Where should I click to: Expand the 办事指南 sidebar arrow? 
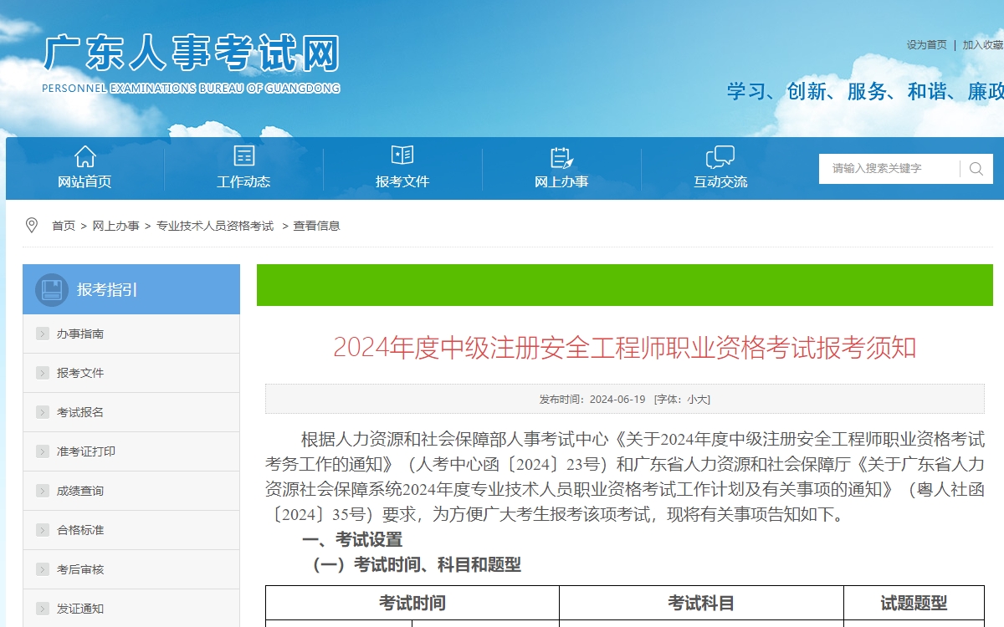tap(43, 334)
